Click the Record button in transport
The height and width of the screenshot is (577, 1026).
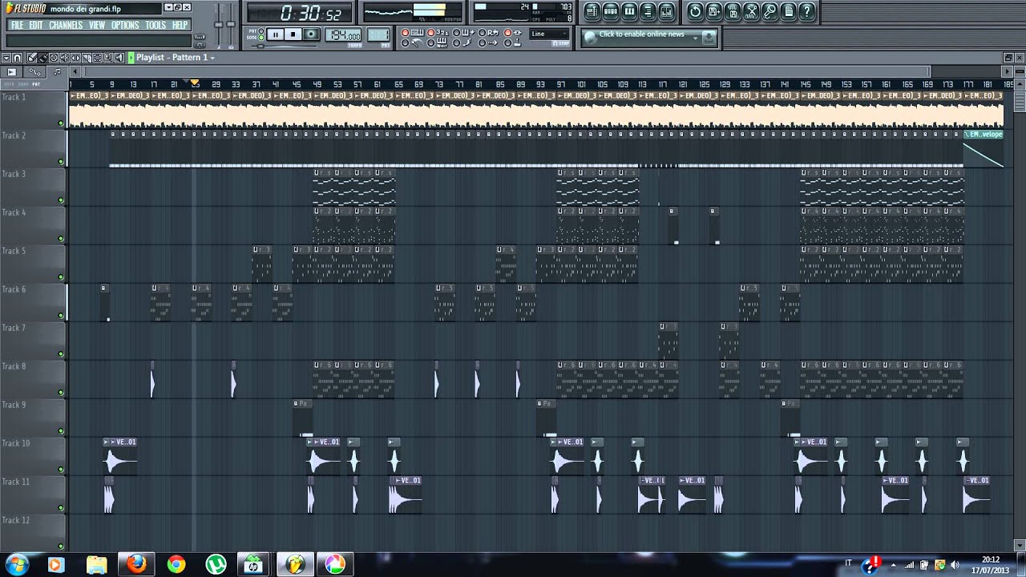point(311,34)
